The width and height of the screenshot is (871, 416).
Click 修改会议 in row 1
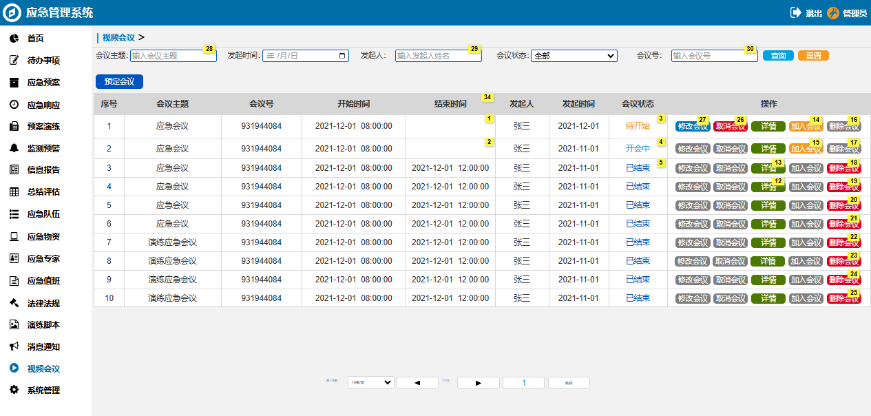pyautogui.click(x=693, y=127)
